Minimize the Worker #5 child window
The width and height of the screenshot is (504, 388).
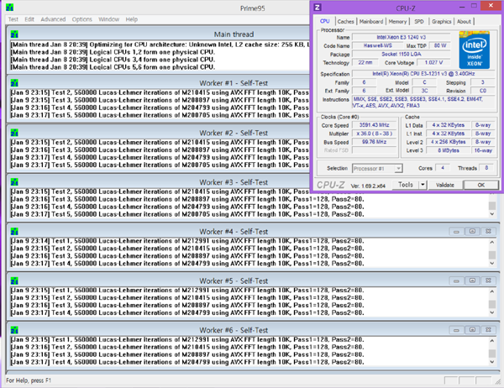pos(456,281)
